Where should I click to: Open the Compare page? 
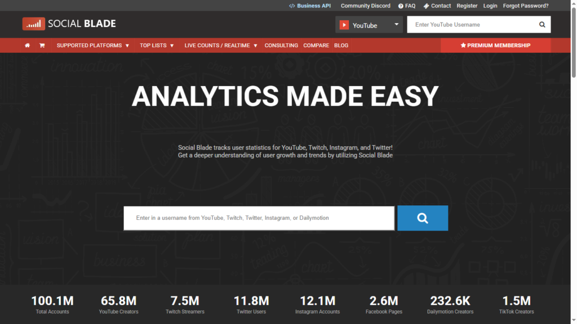(x=316, y=46)
